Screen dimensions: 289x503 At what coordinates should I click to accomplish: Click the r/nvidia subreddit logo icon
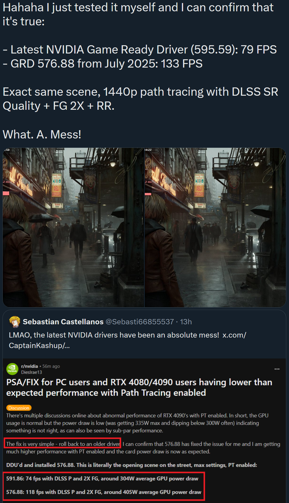coord(12,369)
